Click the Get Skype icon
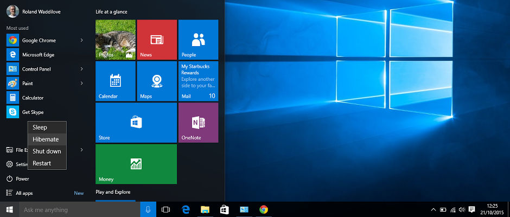The height and width of the screenshot is (217, 510). (12, 112)
